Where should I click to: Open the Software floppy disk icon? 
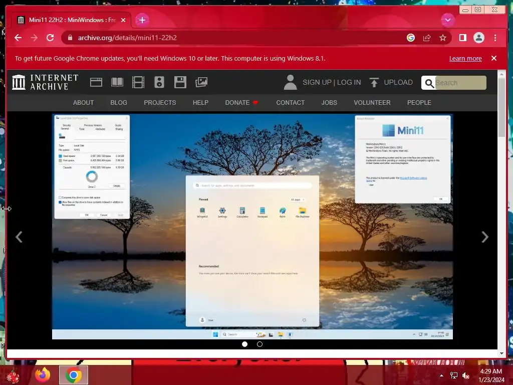(180, 82)
